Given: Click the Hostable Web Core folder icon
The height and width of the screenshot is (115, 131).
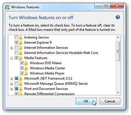Looking at the screenshot, I should tap(21, 53).
